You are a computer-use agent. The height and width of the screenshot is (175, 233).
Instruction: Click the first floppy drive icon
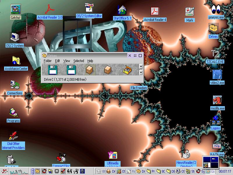pos(53,70)
